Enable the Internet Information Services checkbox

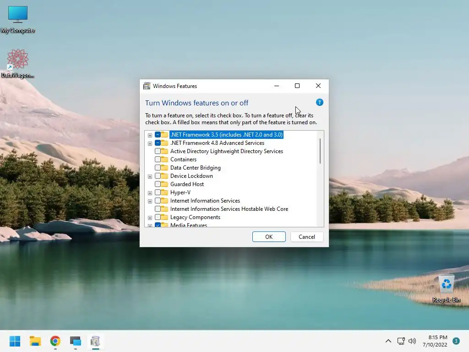pos(158,201)
